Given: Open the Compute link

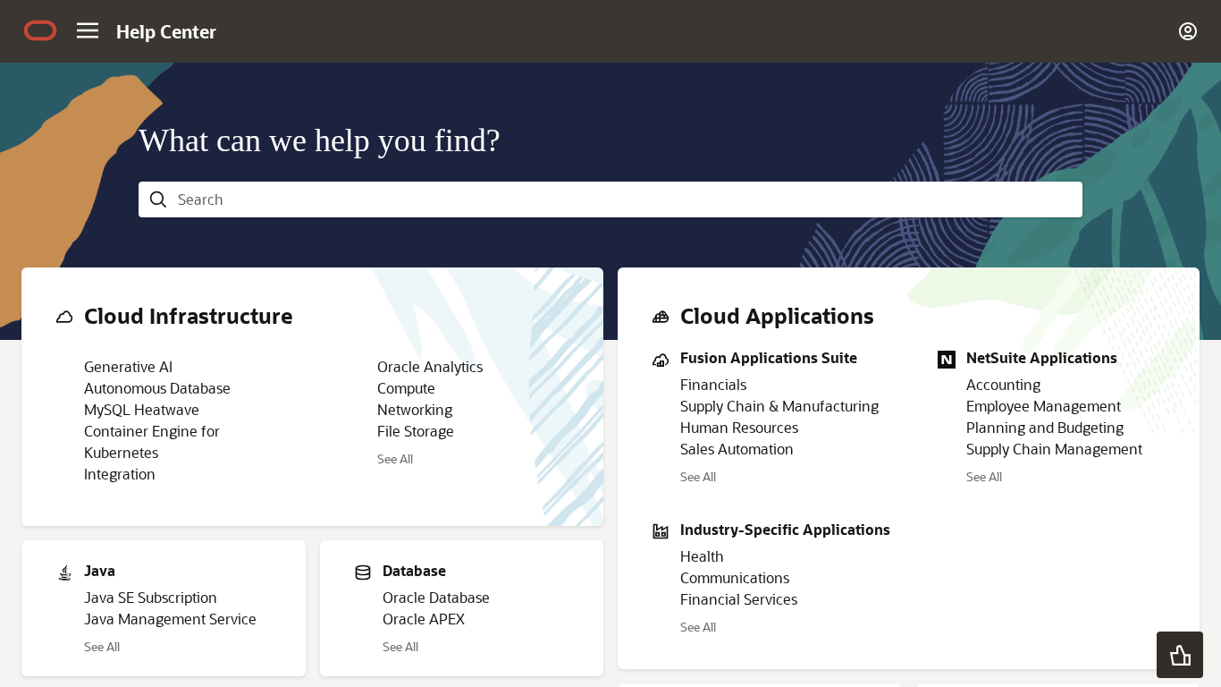Looking at the screenshot, I should (406, 388).
